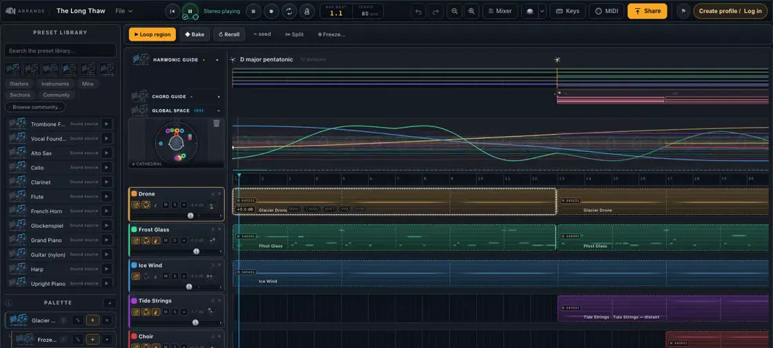The width and height of the screenshot is (773, 348).
Task: Click the seed option in the toolbar
Action: click(262, 35)
